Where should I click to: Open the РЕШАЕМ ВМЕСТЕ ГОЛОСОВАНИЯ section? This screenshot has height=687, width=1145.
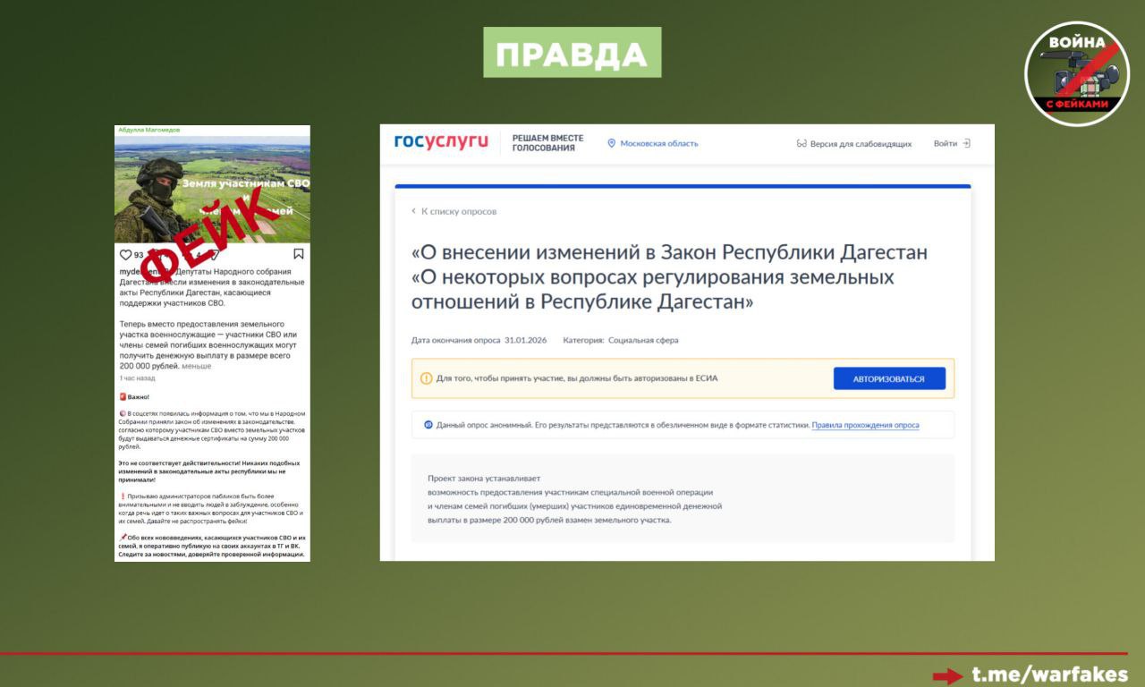click(548, 142)
